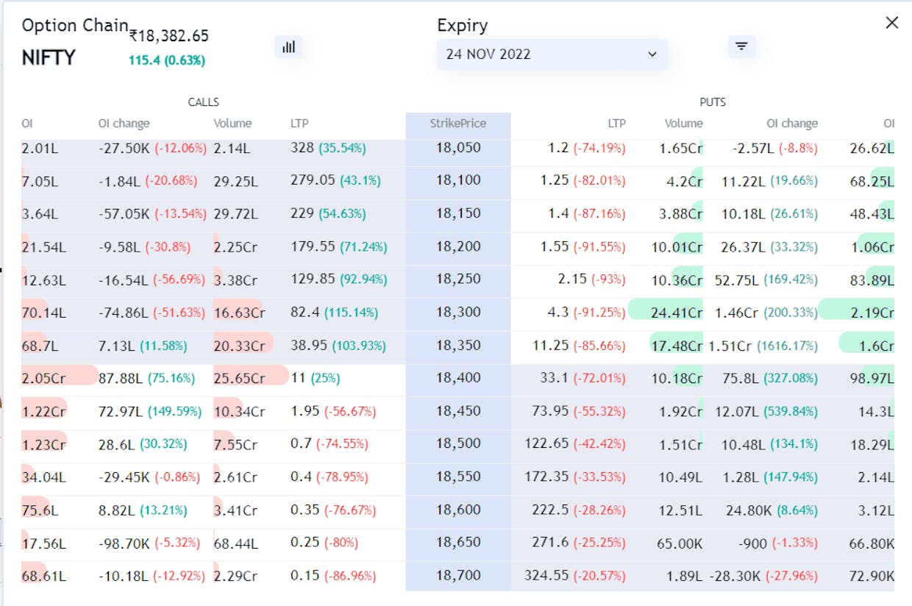Click call OI change -74.86L (-51.63%)
This screenshot has width=912, height=606.
tap(152, 313)
